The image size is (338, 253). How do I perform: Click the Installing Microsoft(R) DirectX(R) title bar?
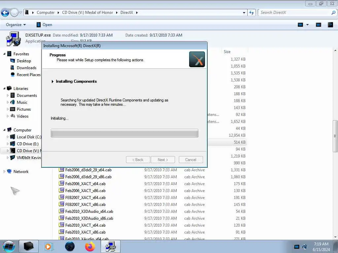tap(124, 45)
